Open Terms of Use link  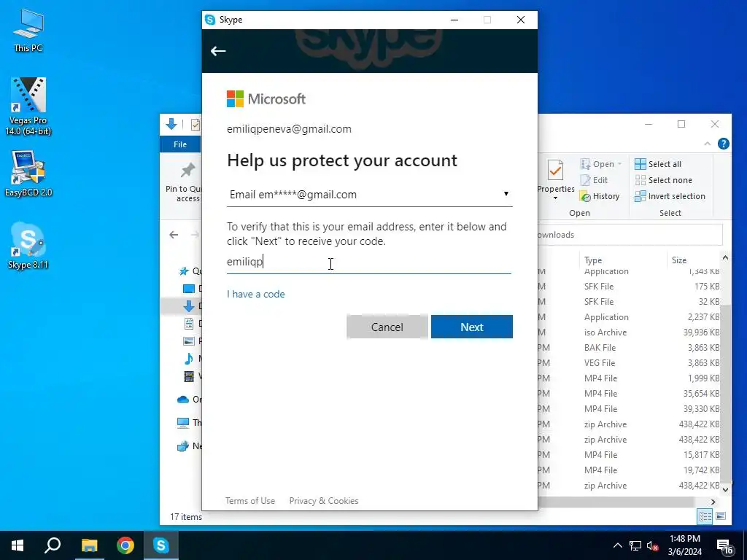(x=250, y=500)
